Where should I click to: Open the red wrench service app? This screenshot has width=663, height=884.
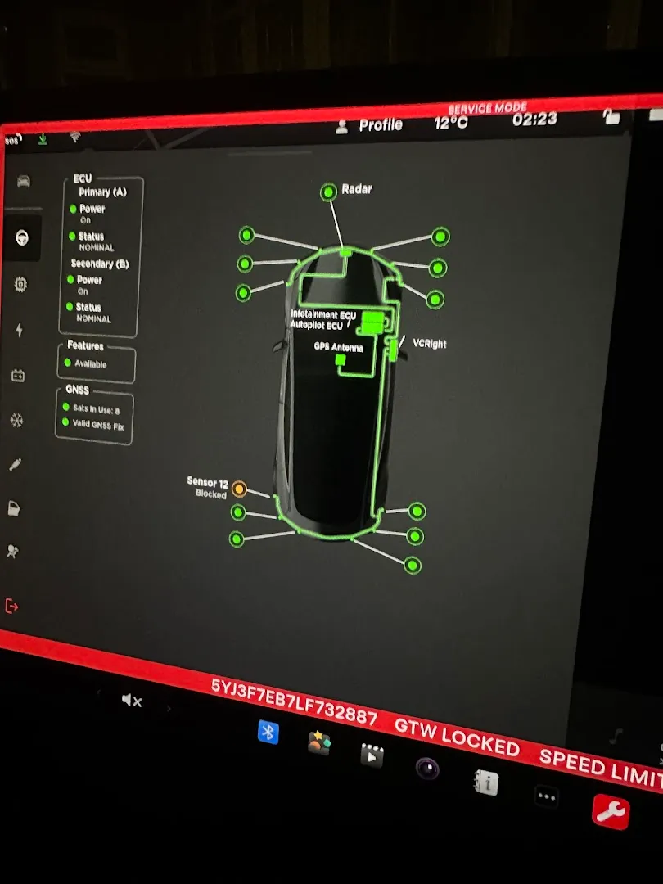click(x=611, y=812)
